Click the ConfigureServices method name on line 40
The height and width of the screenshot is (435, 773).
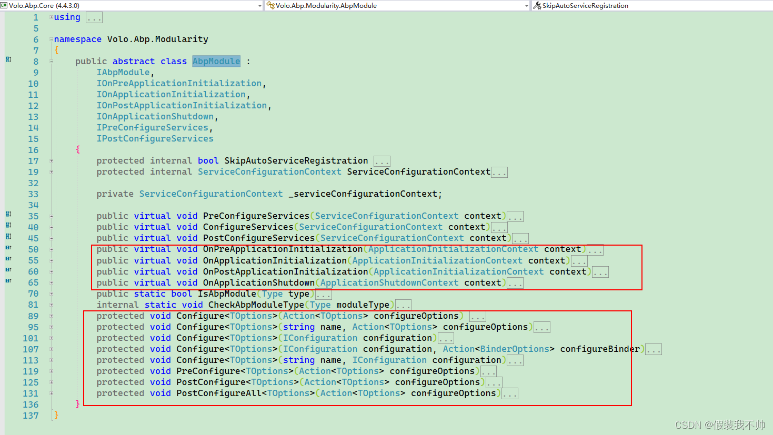tap(248, 227)
